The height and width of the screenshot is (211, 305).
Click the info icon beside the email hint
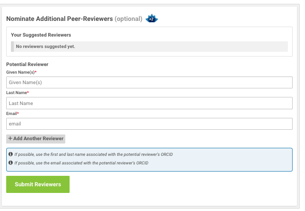[10, 163]
